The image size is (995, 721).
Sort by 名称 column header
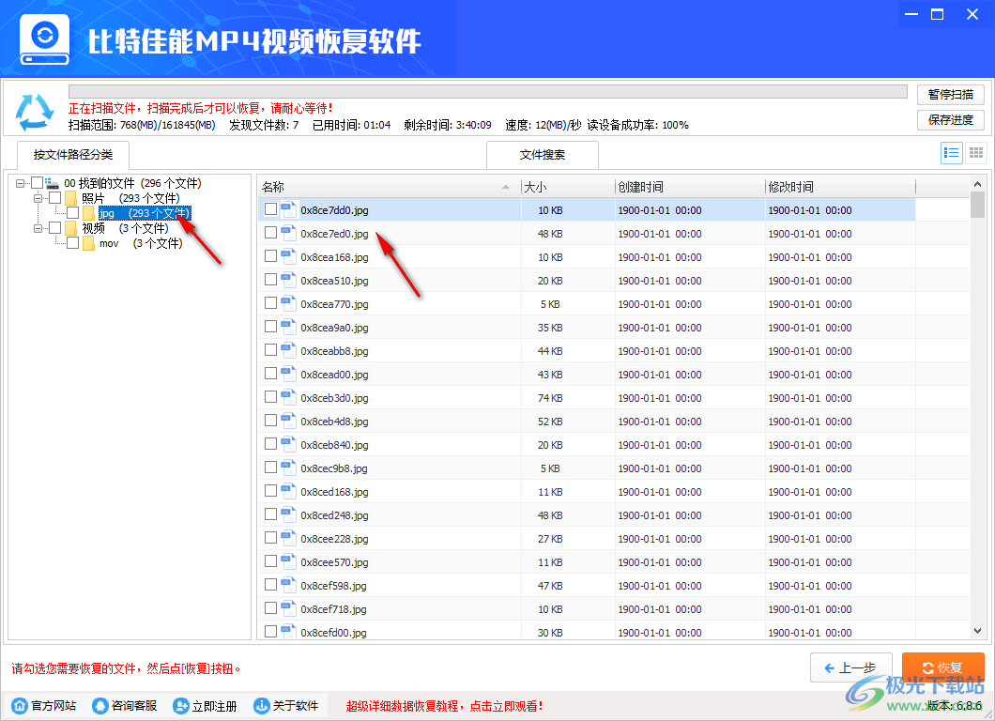pyautogui.click(x=389, y=187)
